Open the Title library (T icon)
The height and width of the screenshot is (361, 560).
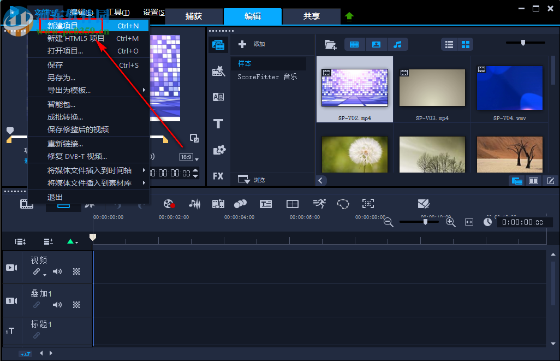(218, 124)
